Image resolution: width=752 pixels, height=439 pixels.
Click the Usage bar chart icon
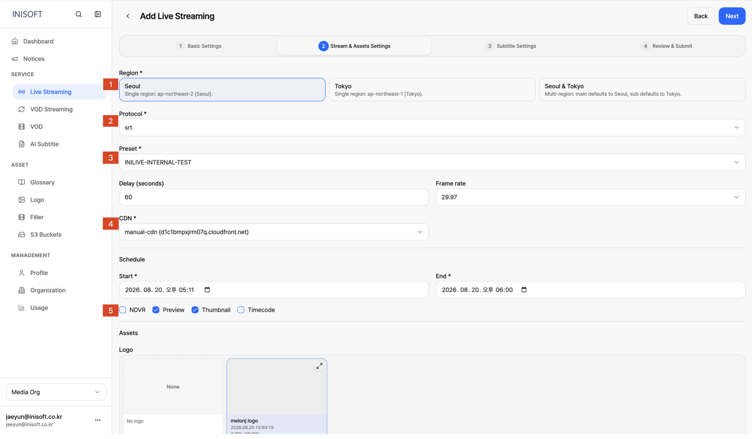(22, 308)
